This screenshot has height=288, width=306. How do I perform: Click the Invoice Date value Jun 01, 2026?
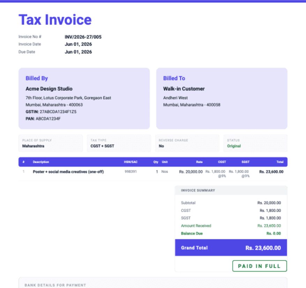(78, 44)
